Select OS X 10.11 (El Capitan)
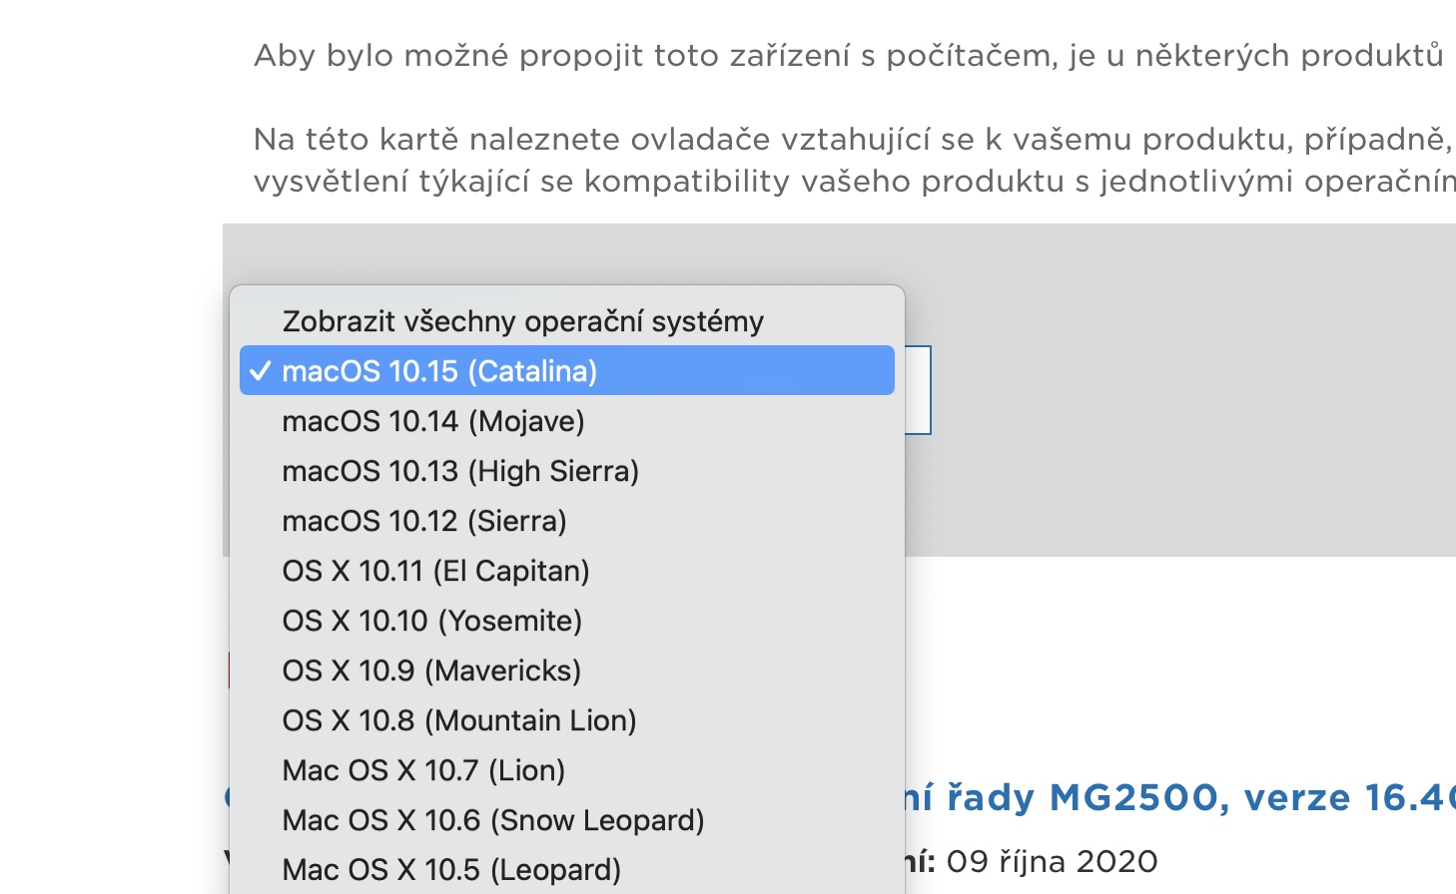 tap(435, 571)
